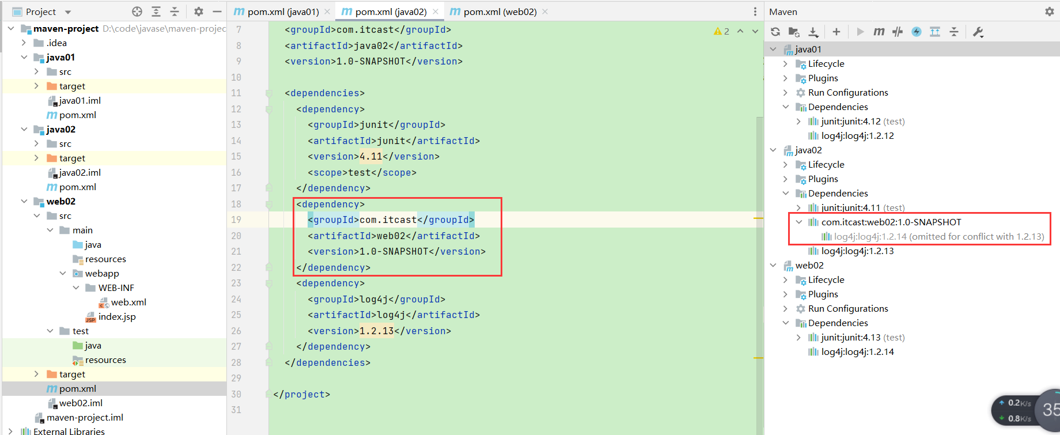Image resolution: width=1060 pixels, height=435 pixels.
Task: Open editor tabs more options menu
Action: pos(755,12)
